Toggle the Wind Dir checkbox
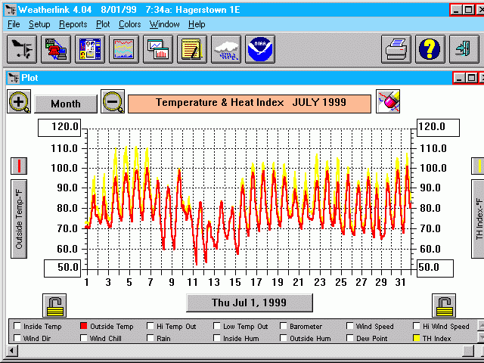 17,338
